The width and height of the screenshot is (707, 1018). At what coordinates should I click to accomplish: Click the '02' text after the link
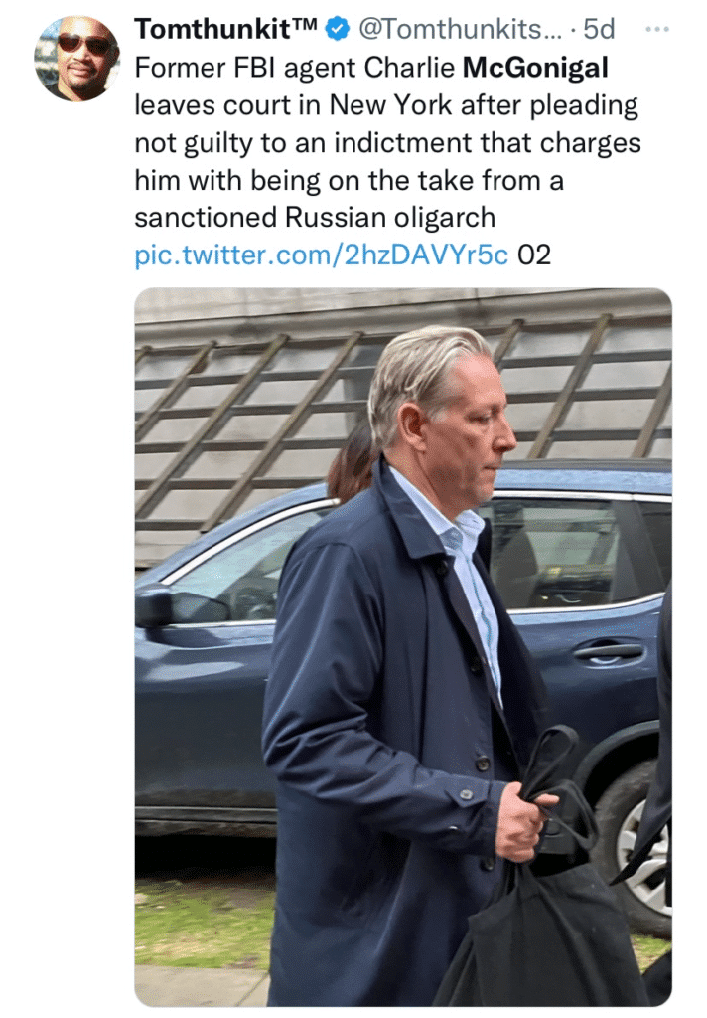534,255
